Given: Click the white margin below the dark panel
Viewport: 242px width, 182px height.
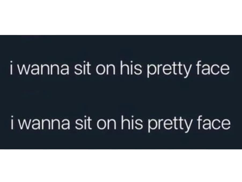Looking at the screenshot, I should tap(121, 166).
